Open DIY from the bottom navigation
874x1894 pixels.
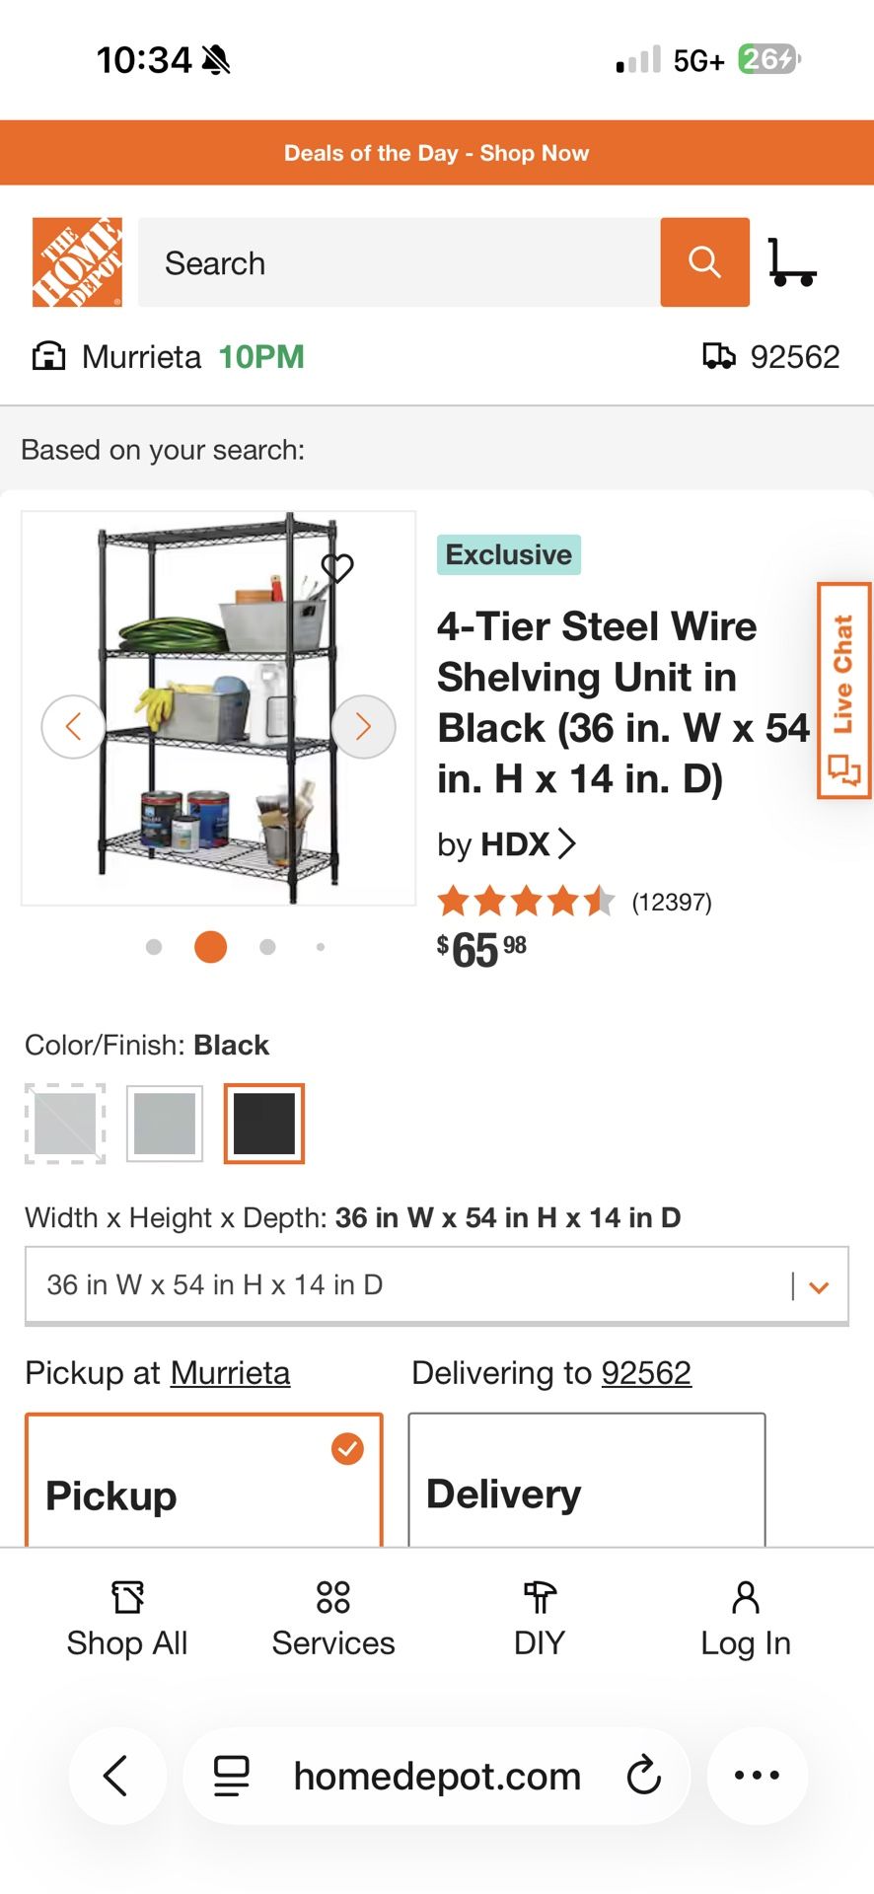539,1618
